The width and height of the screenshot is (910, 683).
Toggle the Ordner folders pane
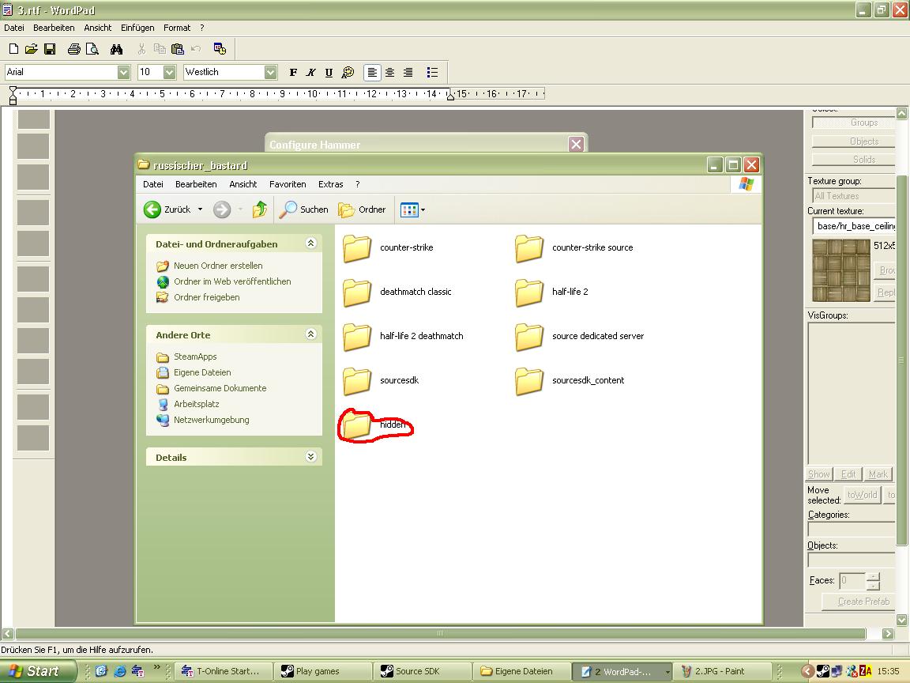(x=362, y=209)
